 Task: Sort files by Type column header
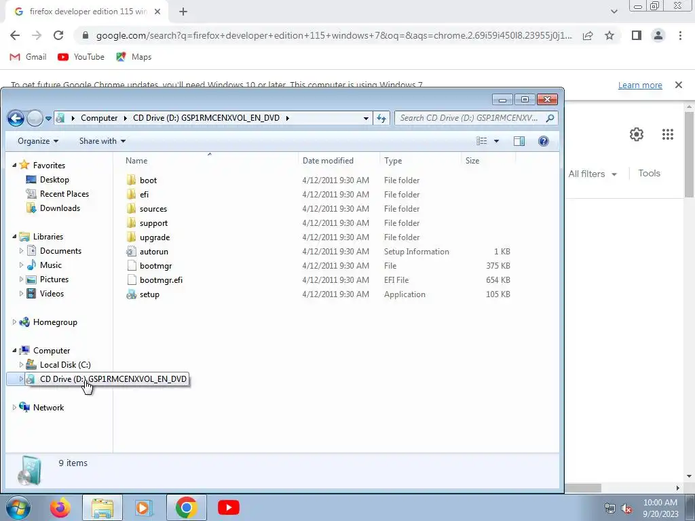[393, 161]
